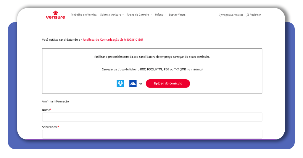Choose the Dropbox upload icon
This screenshot has height=158, width=303.
point(120,83)
